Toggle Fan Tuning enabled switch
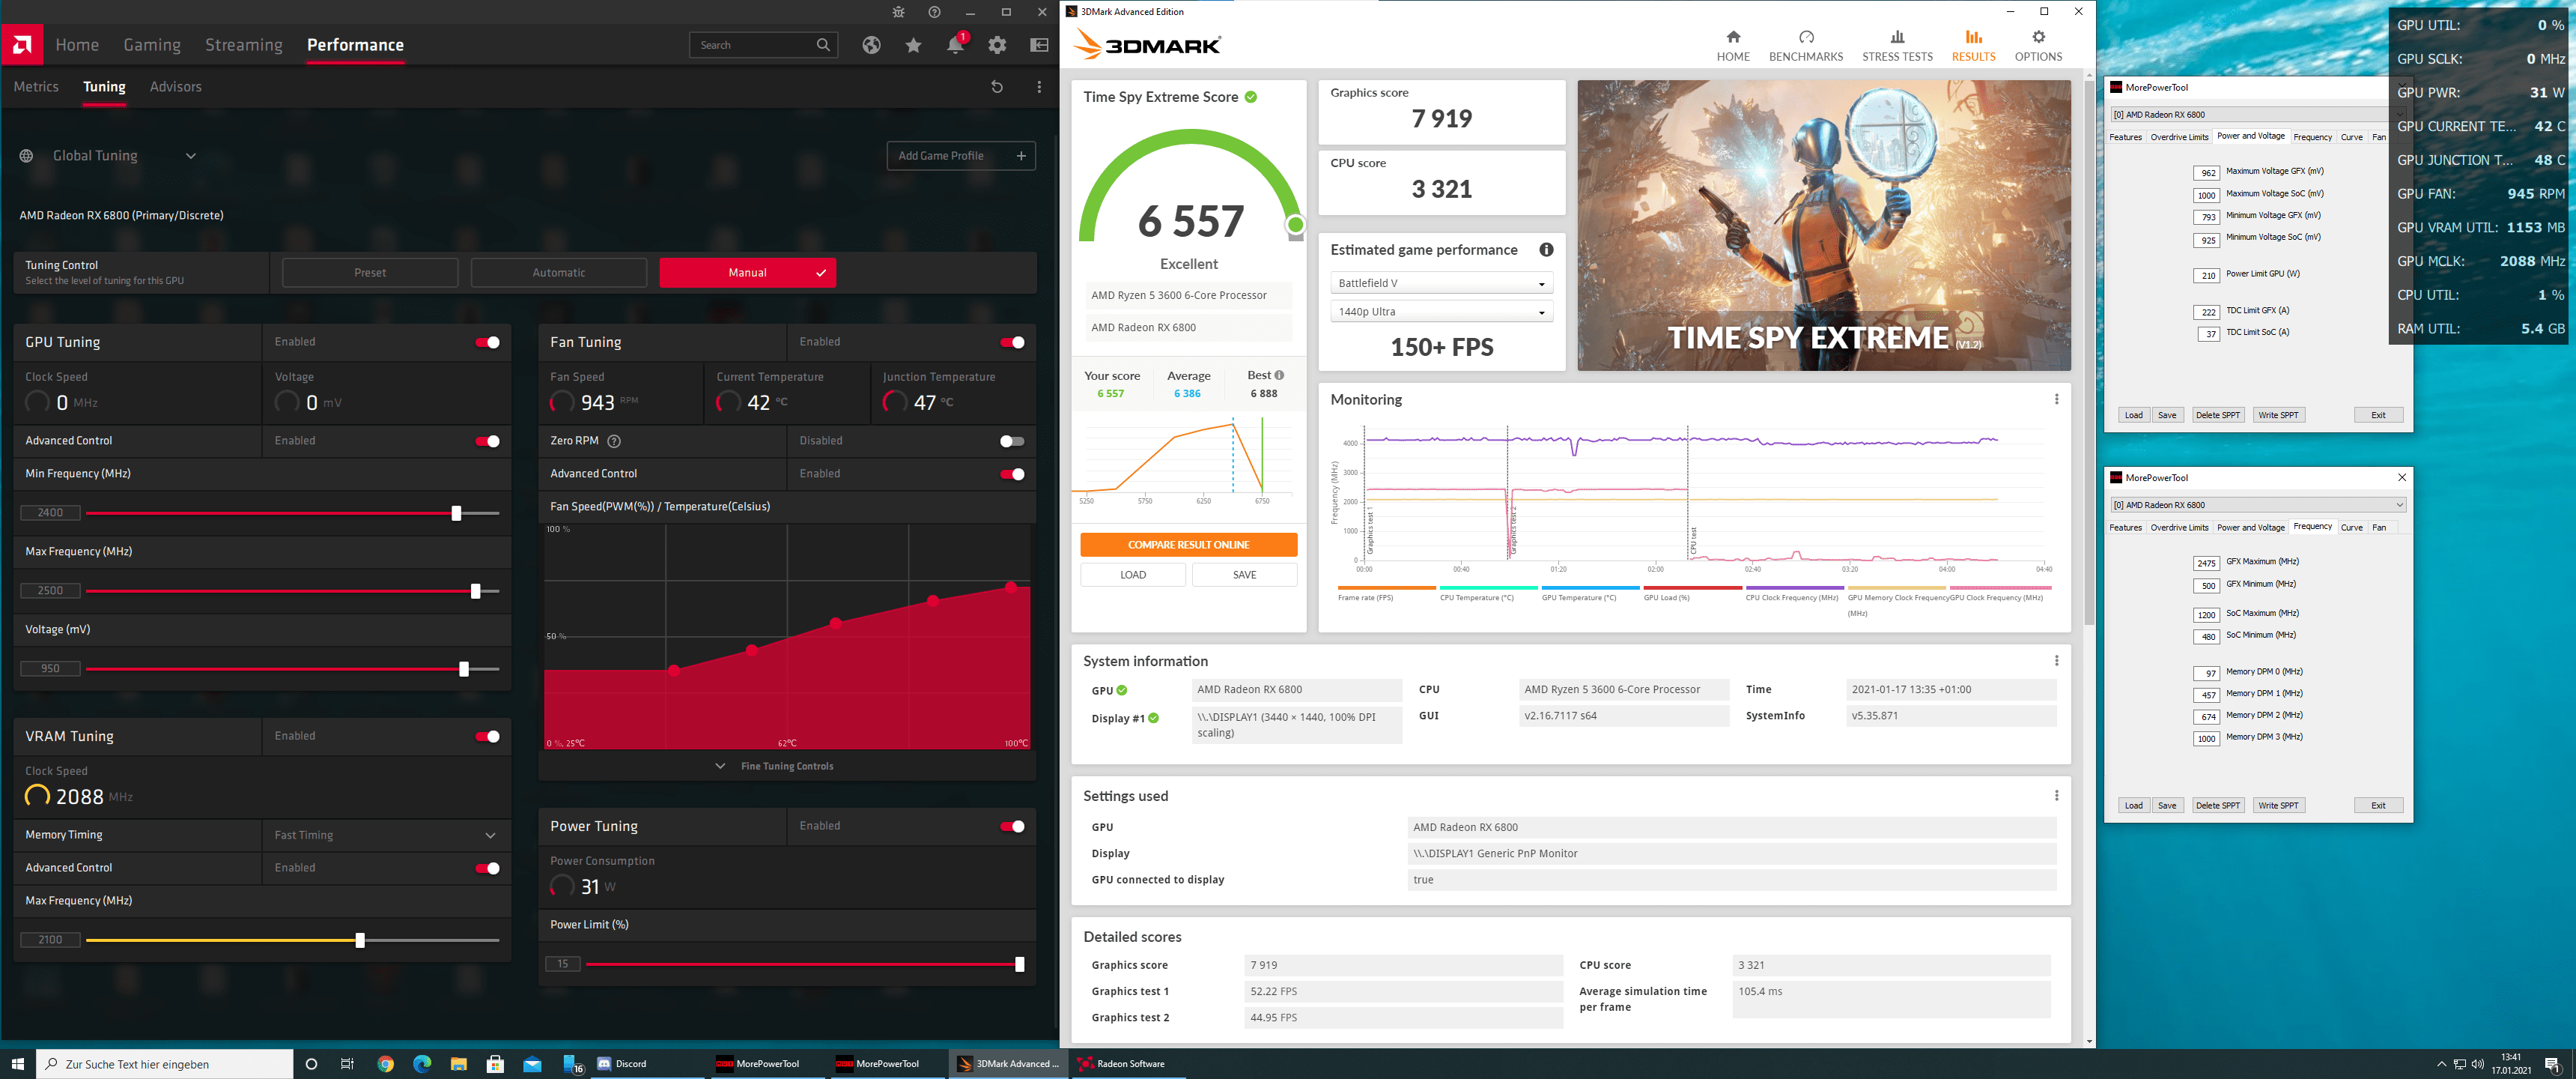The image size is (2576, 1079). pyautogui.click(x=1012, y=342)
